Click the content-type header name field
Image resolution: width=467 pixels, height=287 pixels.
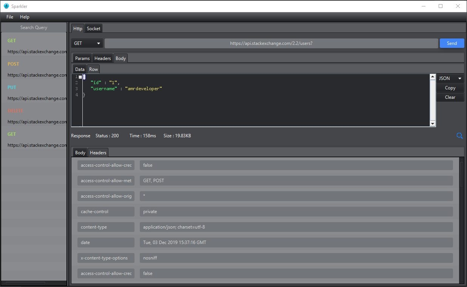[106, 227]
